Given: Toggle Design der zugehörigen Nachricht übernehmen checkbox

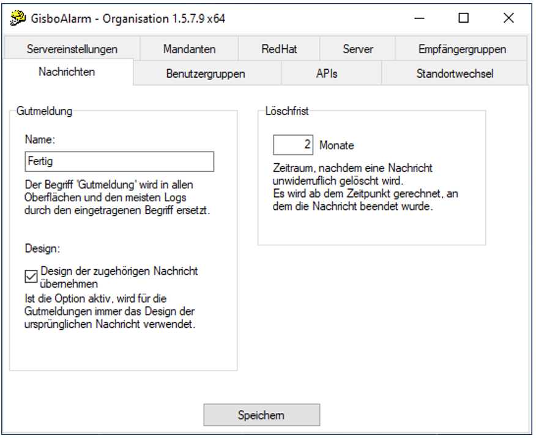Looking at the screenshot, I should point(31,277).
